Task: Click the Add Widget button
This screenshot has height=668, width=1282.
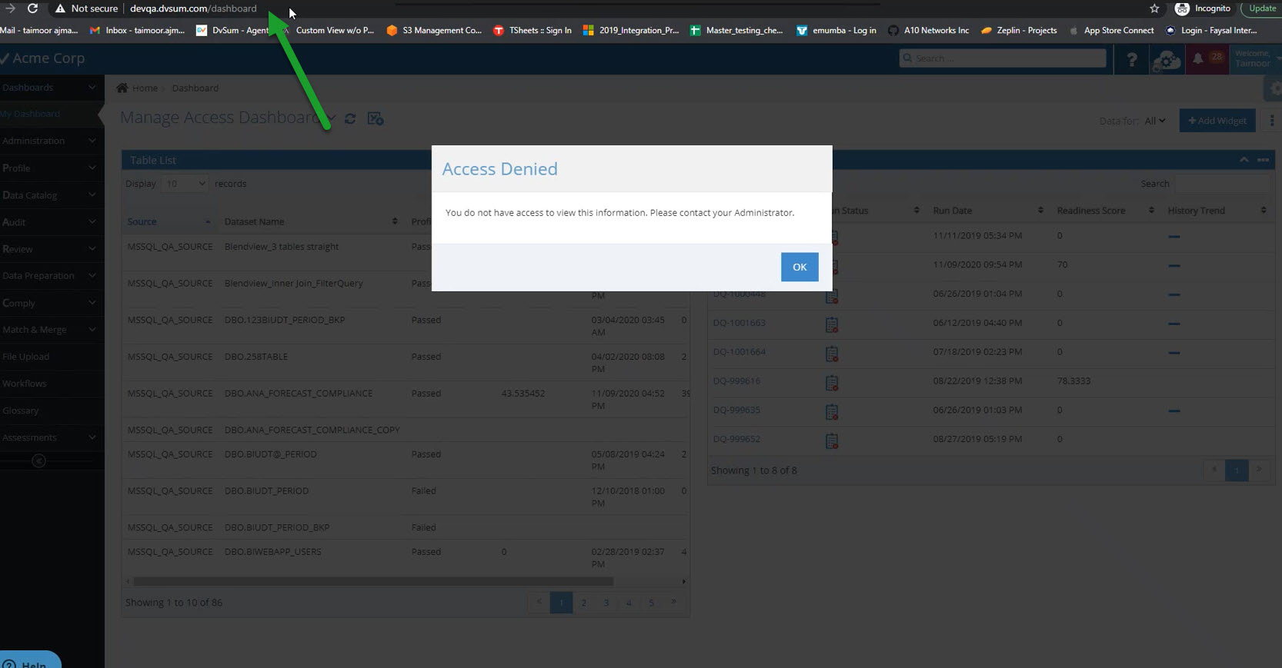Action: (1217, 121)
